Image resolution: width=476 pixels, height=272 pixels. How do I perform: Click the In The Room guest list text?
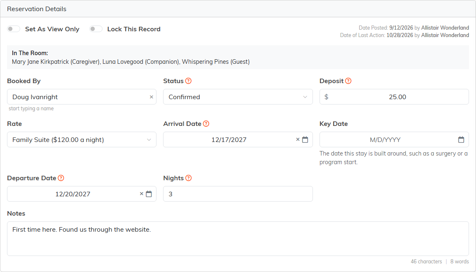click(x=131, y=62)
